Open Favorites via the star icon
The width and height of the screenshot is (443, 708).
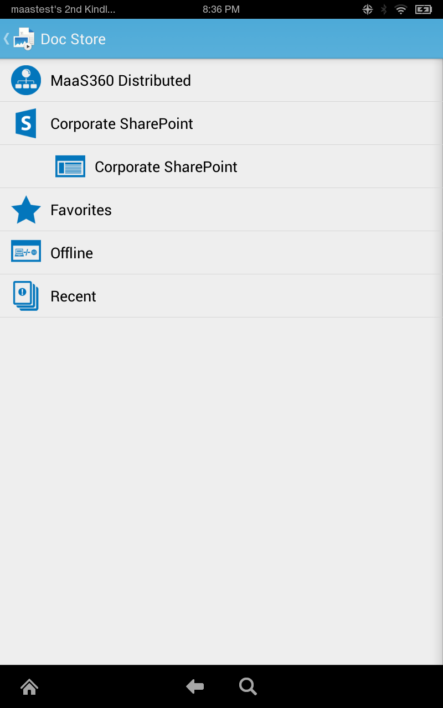26,209
